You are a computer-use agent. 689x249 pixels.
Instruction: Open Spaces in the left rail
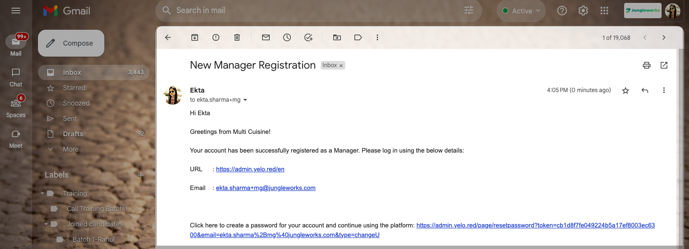click(16, 107)
